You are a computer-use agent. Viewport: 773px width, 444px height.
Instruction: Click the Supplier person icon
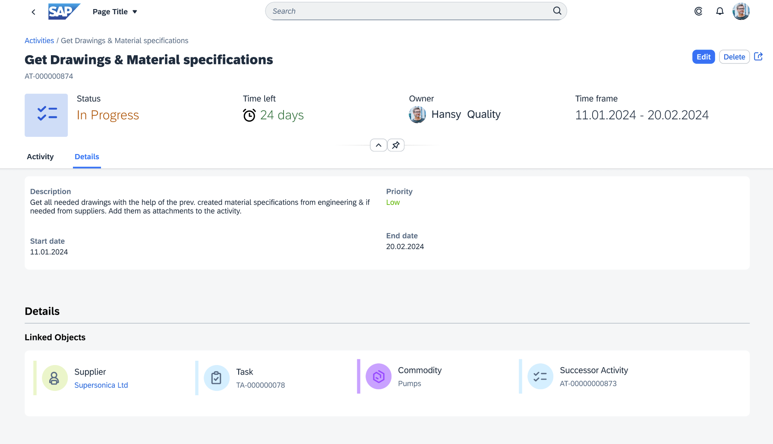click(54, 378)
